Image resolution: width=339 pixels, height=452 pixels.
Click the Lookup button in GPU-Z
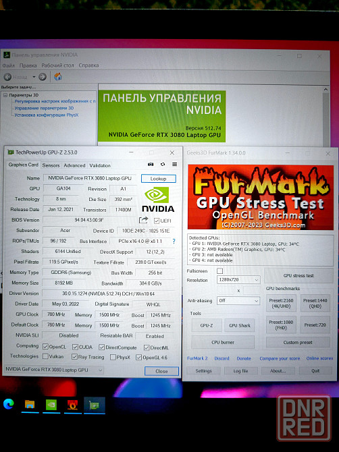click(159, 179)
